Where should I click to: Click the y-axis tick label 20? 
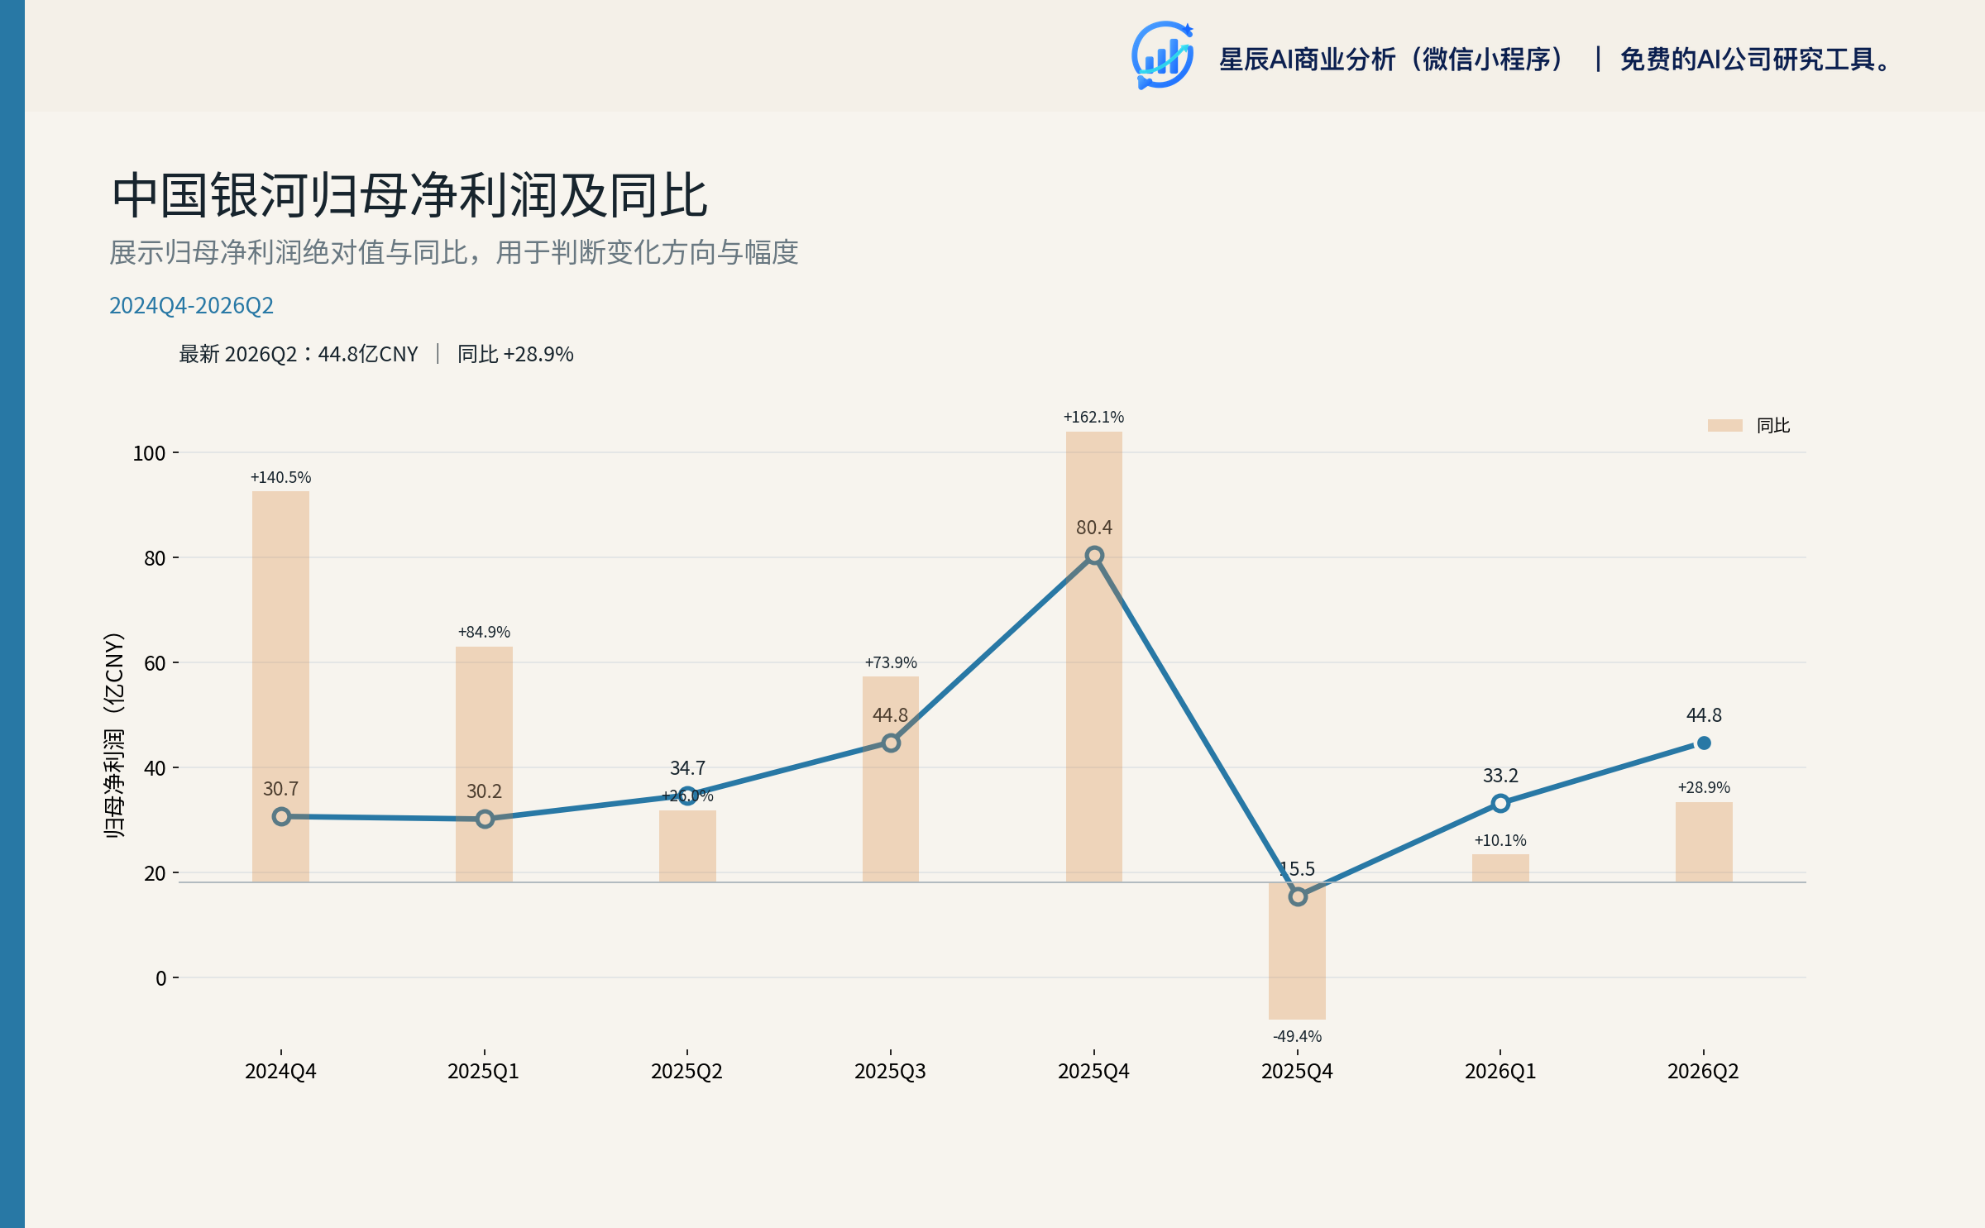click(x=155, y=873)
